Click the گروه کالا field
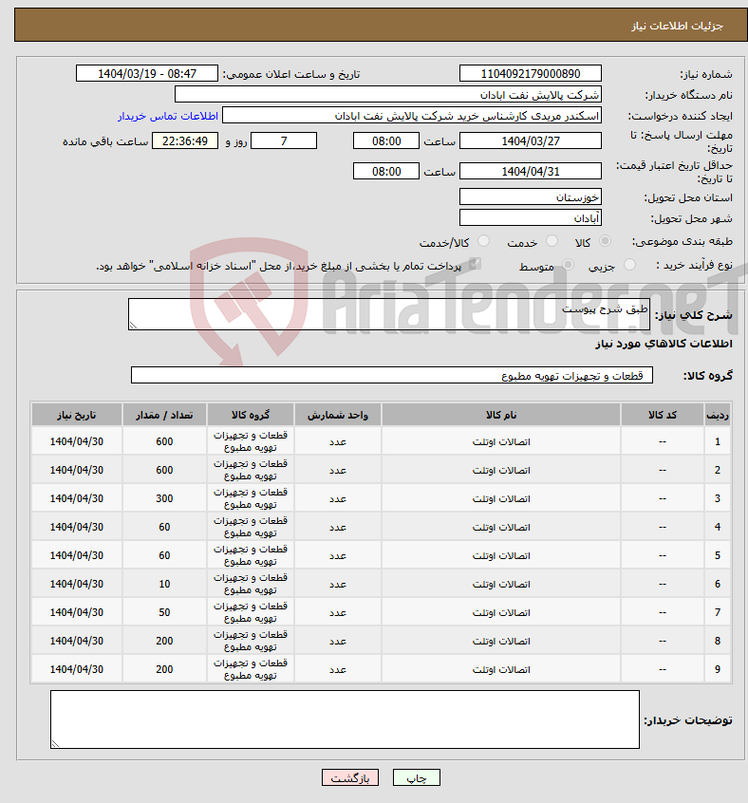Image resolution: width=748 pixels, height=803 pixels. pos(392,375)
